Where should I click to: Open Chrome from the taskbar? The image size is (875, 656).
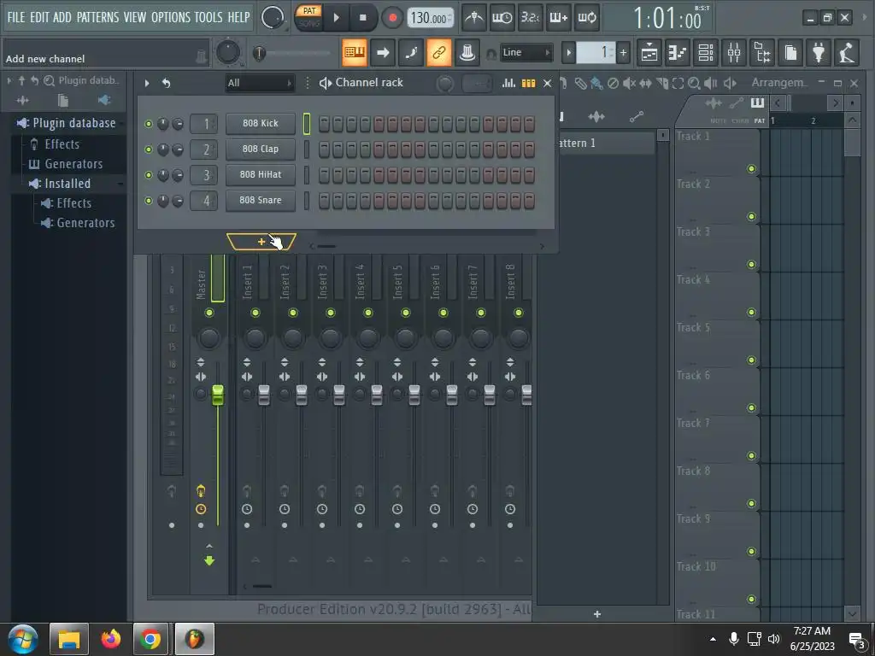[150, 639]
